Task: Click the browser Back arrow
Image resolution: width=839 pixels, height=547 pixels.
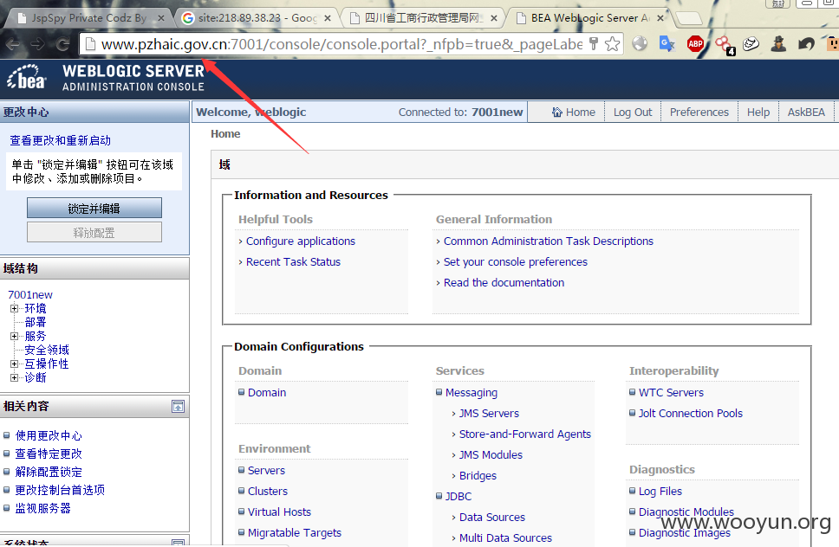Action: 13,44
